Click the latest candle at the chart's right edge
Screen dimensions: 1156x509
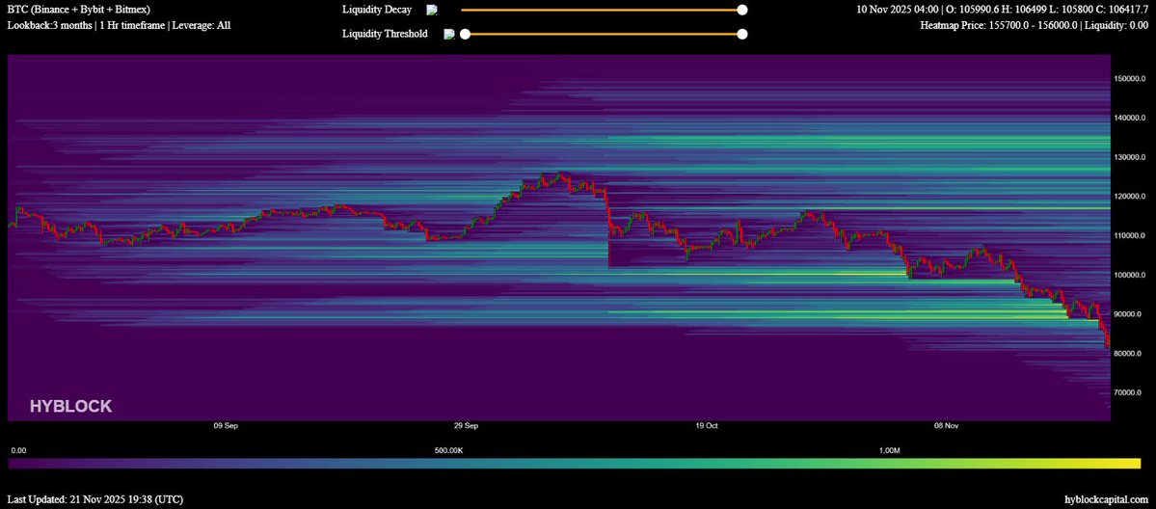(1108, 340)
